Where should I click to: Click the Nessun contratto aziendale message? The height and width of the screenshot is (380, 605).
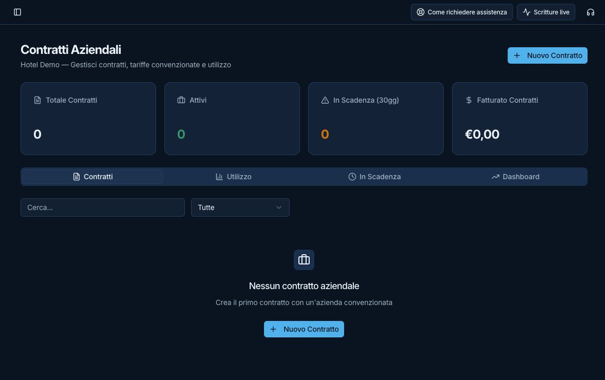coord(304,286)
